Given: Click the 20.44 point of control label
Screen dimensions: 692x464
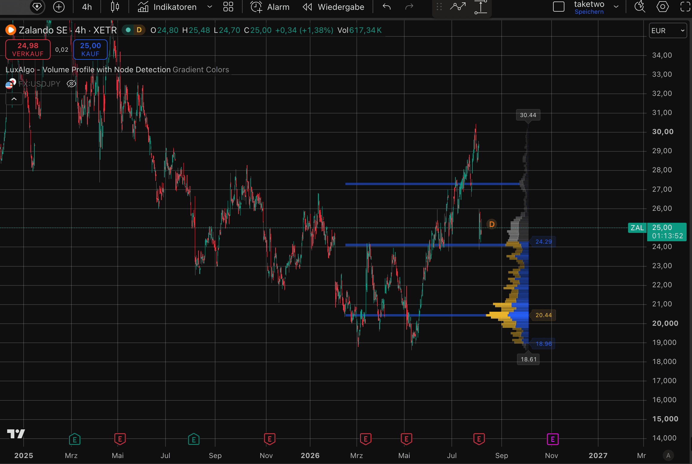Looking at the screenshot, I should (x=543, y=315).
